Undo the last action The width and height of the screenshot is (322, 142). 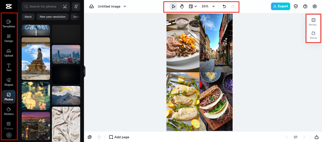(x=224, y=6)
